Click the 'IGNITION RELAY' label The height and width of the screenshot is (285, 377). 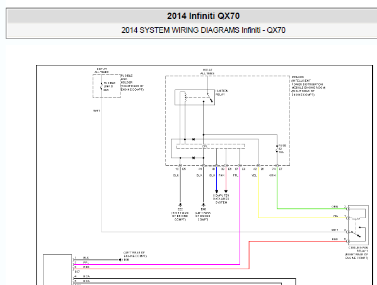tap(222, 93)
